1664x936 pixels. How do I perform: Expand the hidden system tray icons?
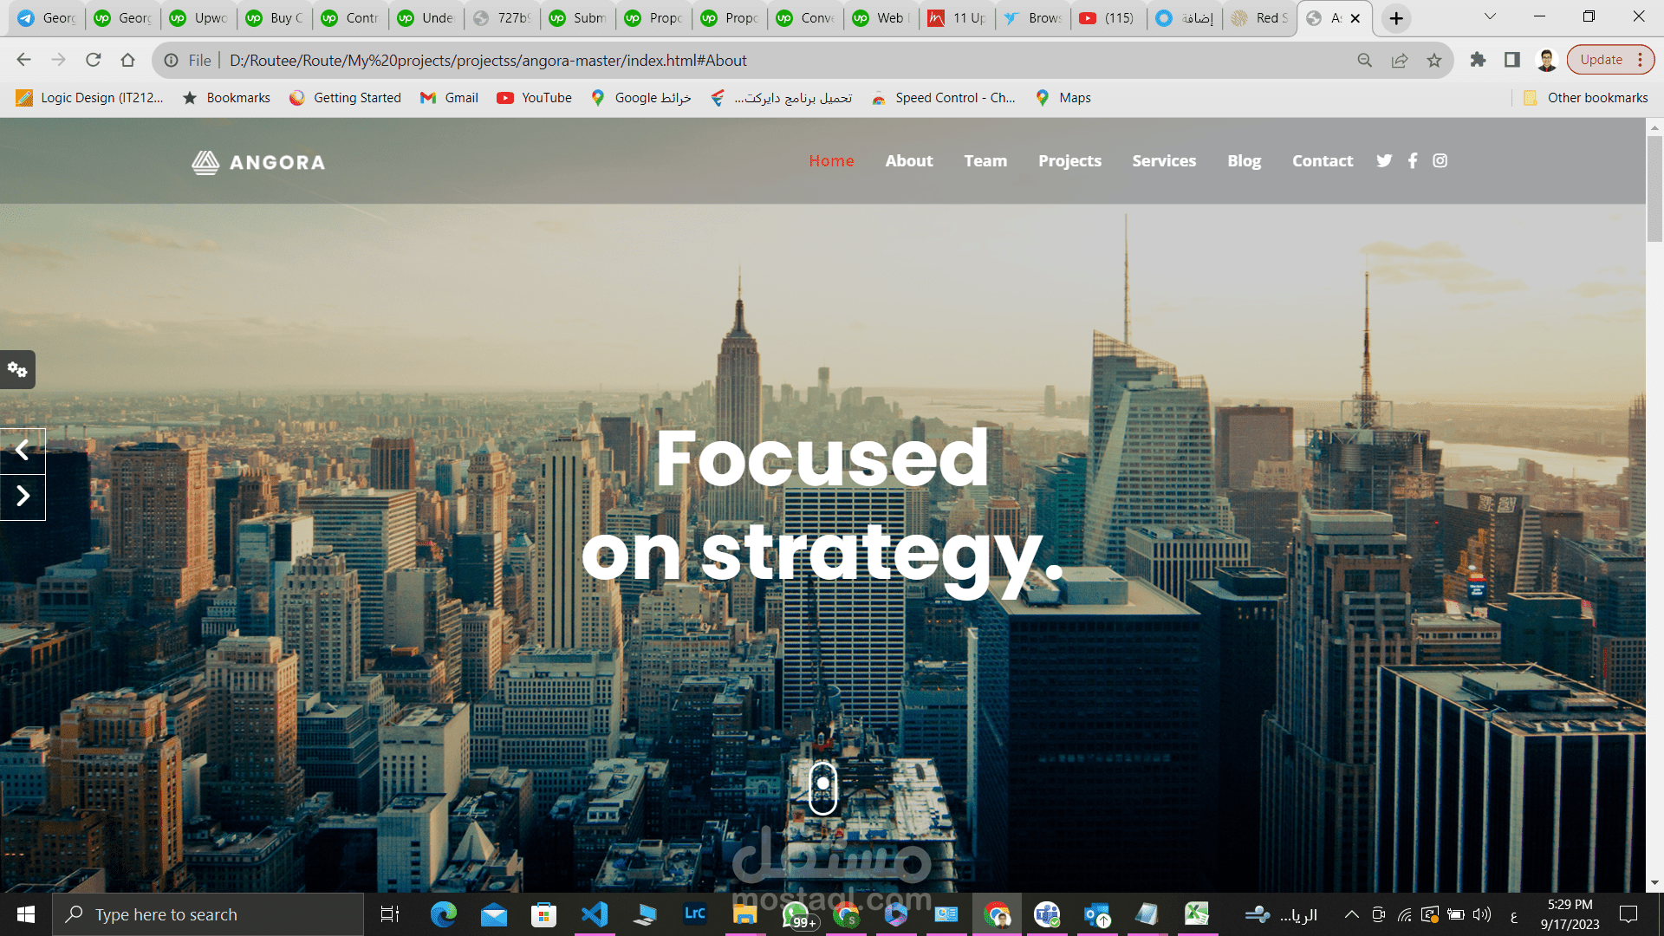click(x=1351, y=914)
